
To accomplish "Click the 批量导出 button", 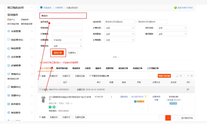I will pos(72,53).
